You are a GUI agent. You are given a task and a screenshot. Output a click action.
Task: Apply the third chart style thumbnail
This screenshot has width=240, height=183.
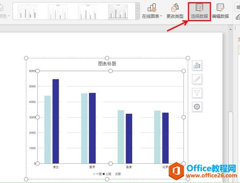[88, 11]
